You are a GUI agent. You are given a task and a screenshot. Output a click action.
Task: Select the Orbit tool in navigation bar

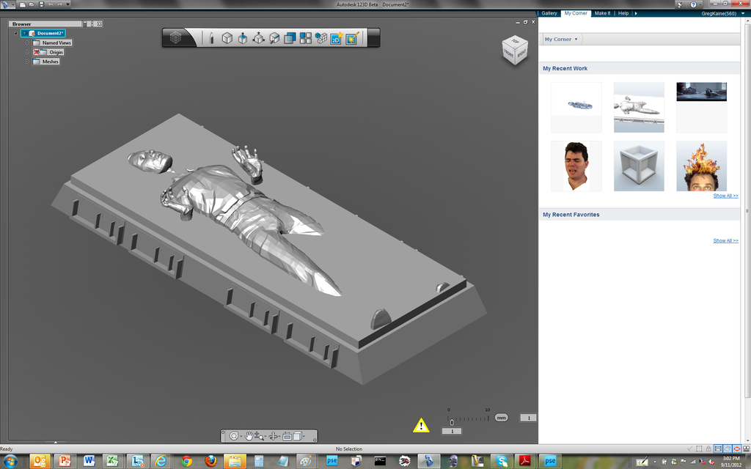point(273,436)
